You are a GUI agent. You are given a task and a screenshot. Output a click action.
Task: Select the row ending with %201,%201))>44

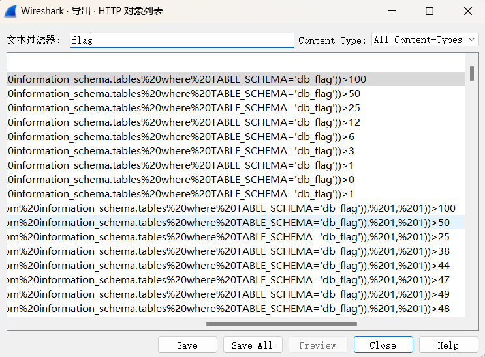pos(236,266)
